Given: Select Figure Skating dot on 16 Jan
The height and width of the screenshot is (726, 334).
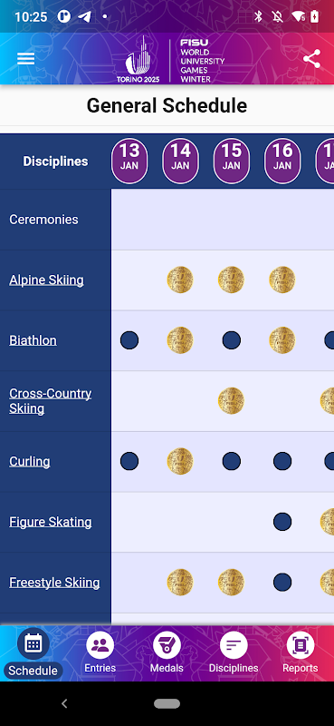Looking at the screenshot, I should click(282, 522).
